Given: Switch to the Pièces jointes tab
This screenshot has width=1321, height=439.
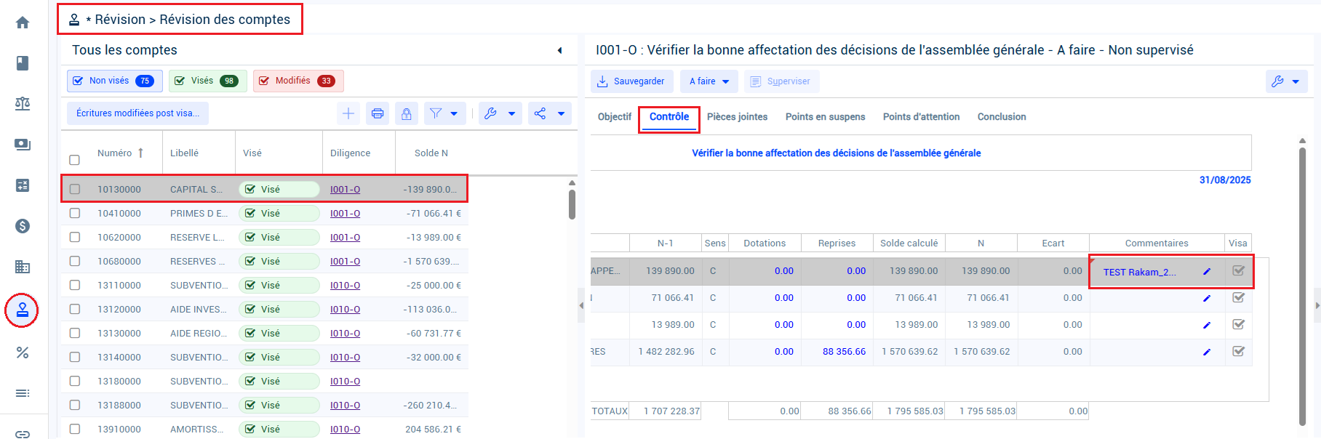Looking at the screenshot, I should coord(737,116).
